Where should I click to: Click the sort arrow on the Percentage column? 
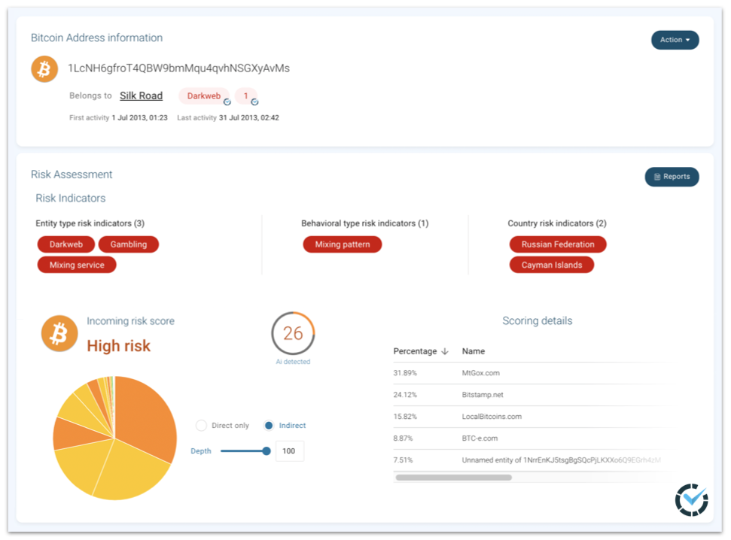tap(443, 351)
